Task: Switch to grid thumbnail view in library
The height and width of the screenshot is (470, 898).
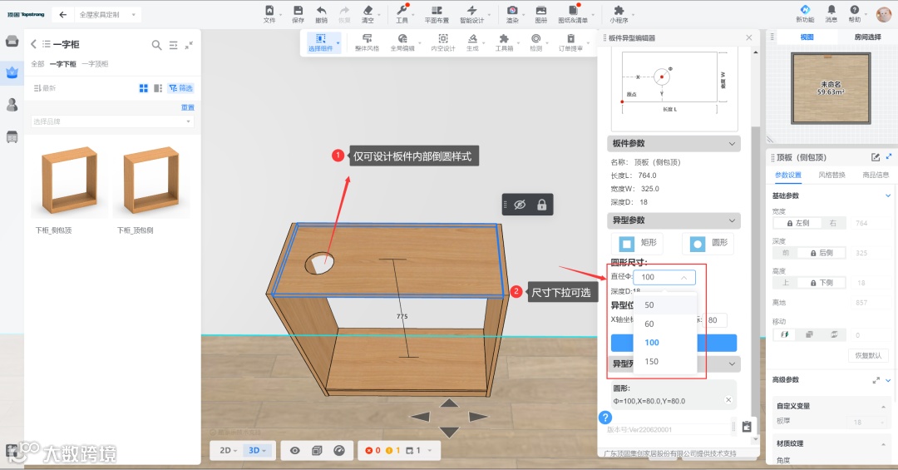Action: pyautogui.click(x=143, y=88)
